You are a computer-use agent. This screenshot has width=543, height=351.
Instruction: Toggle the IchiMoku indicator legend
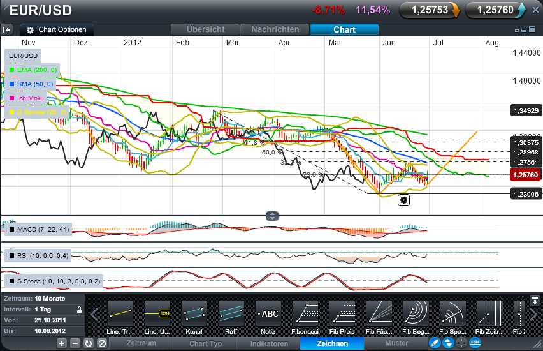pyautogui.click(x=26, y=98)
